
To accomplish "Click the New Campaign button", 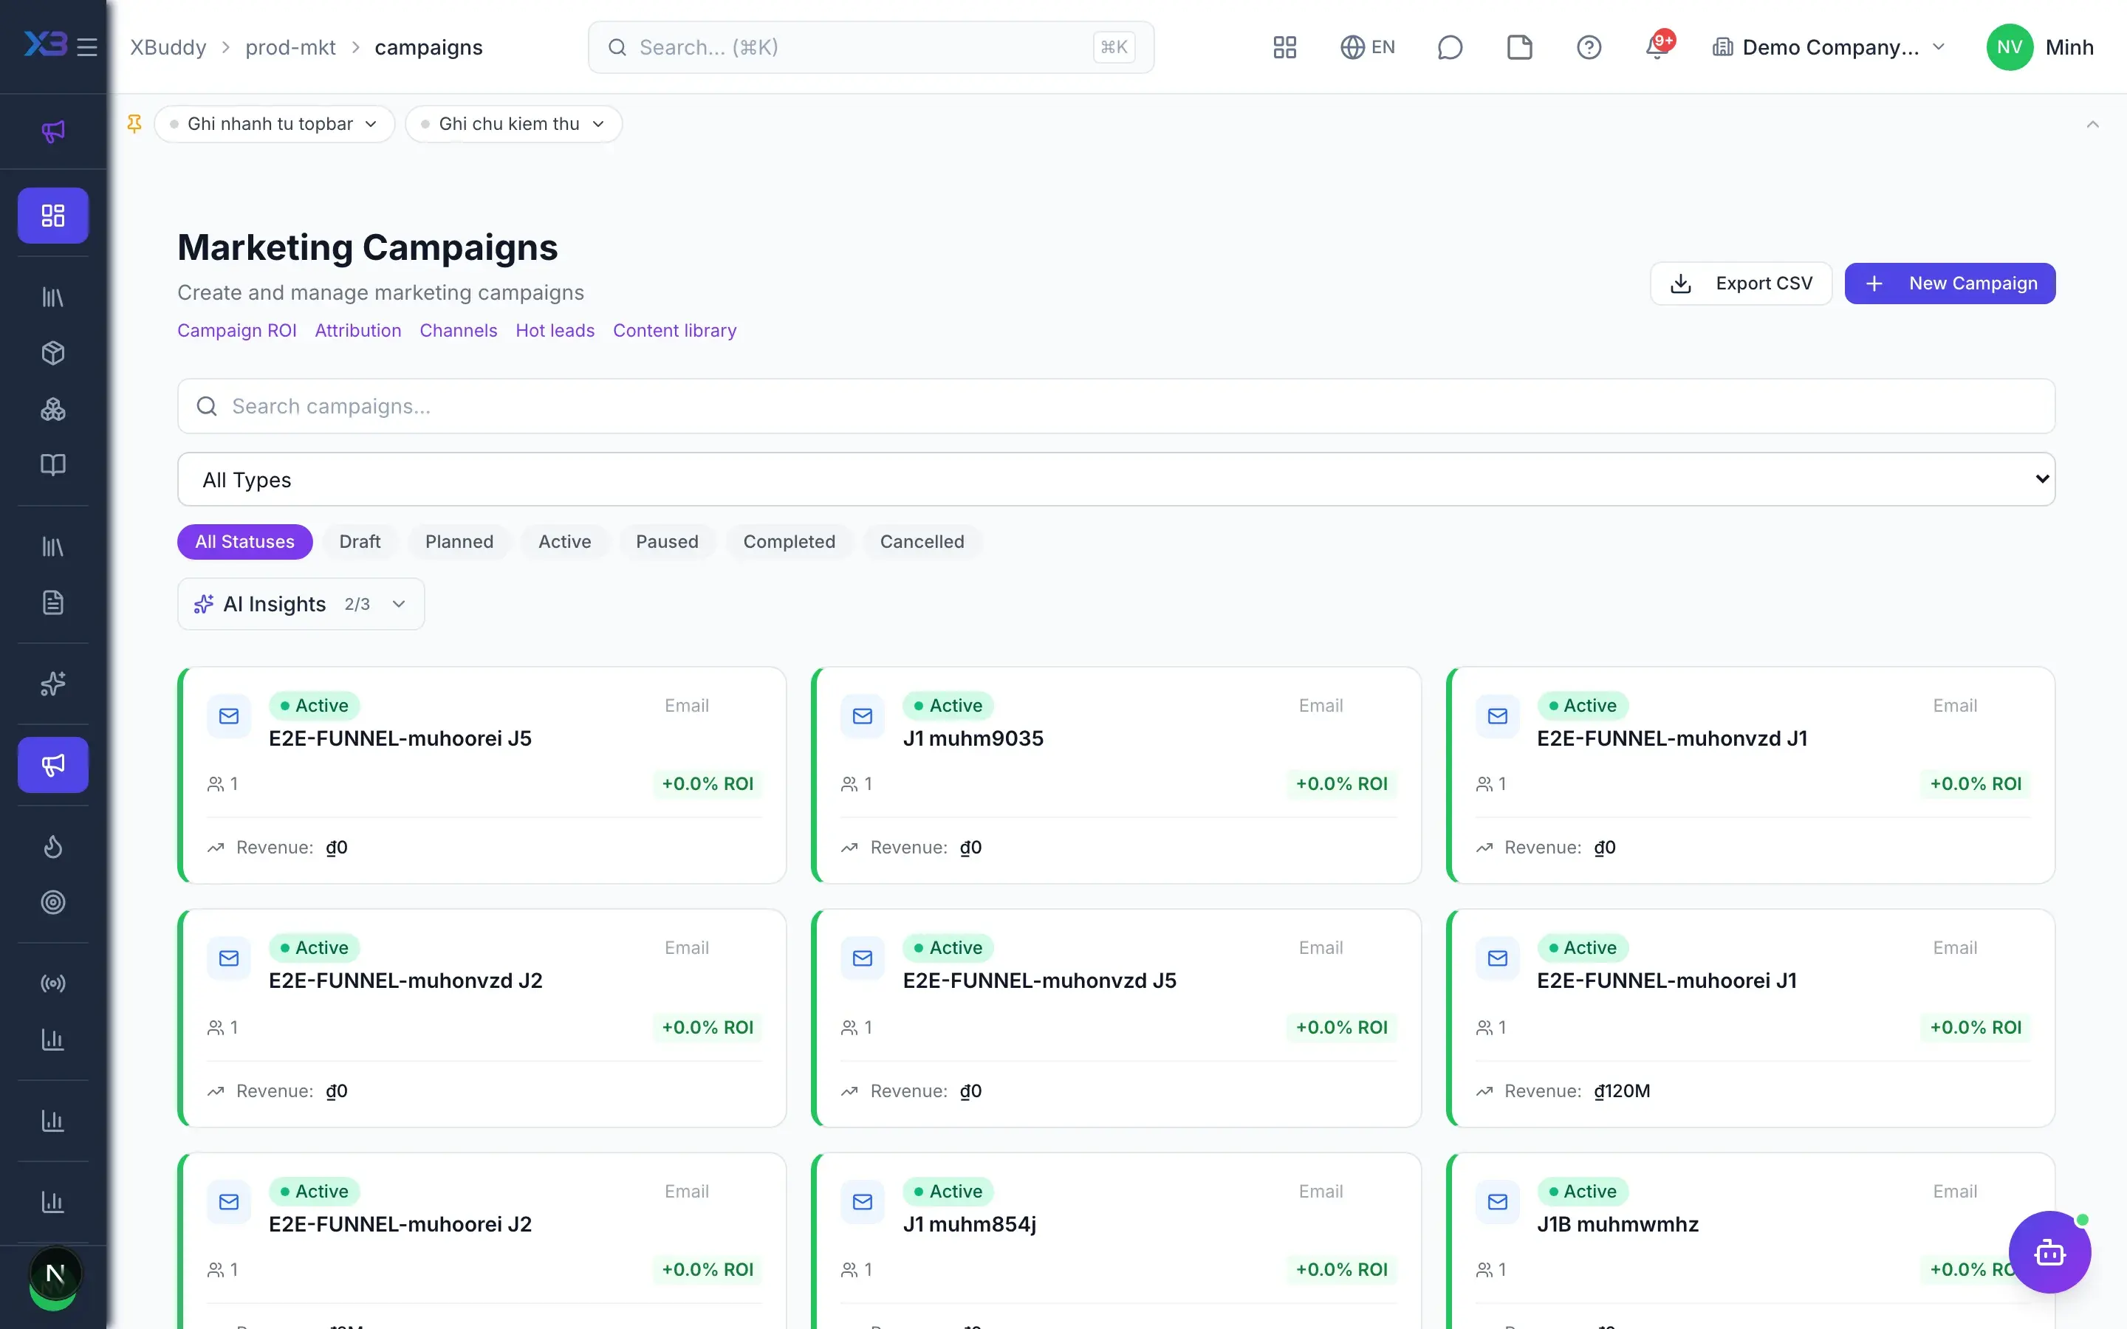I will [1950, 283].
